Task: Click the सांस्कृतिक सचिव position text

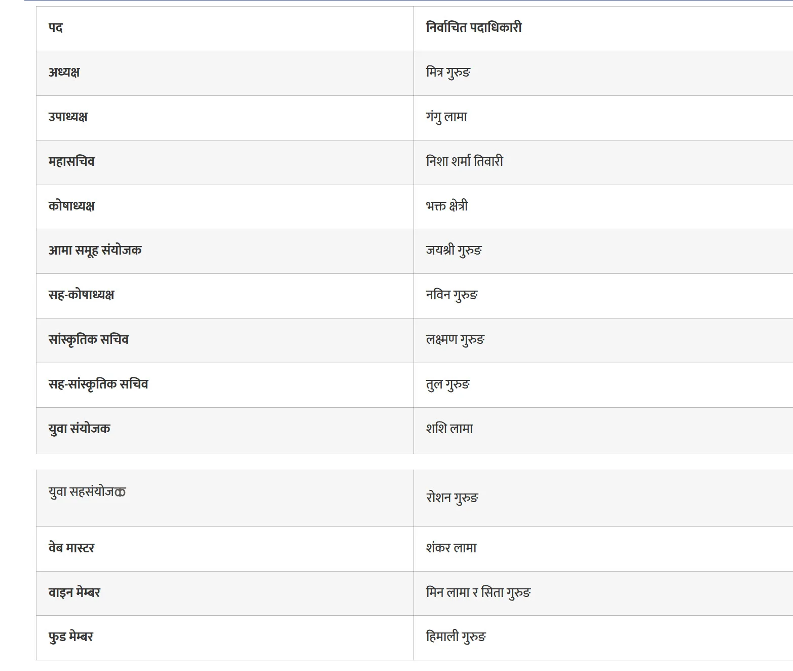Action: click(89, 340)
